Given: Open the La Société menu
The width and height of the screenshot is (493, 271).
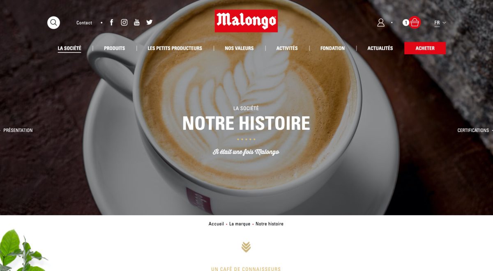Looking at the screenshot, I should click(69, 48).
